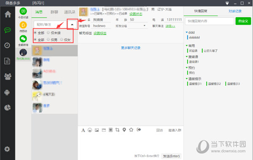Click the WeChat 全部微信 icon
253x160 pixels.
coord(23,39)
